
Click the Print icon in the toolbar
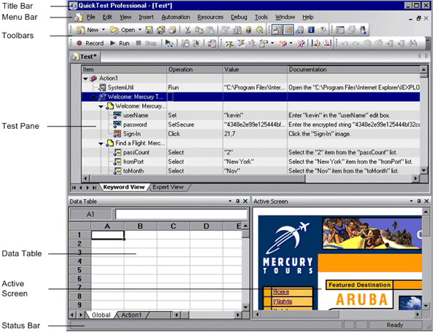(x=173, y=30)
